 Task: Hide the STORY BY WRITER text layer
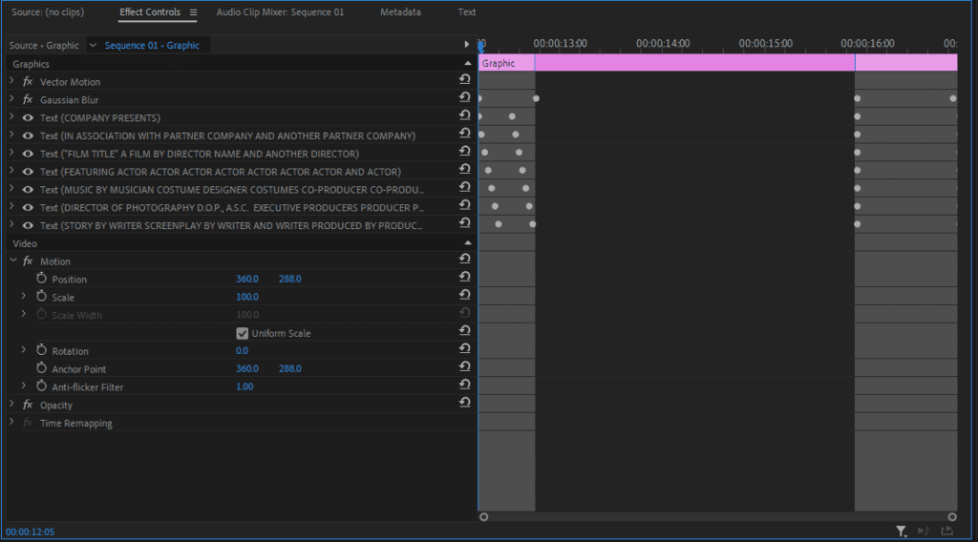tap(28, 225)
